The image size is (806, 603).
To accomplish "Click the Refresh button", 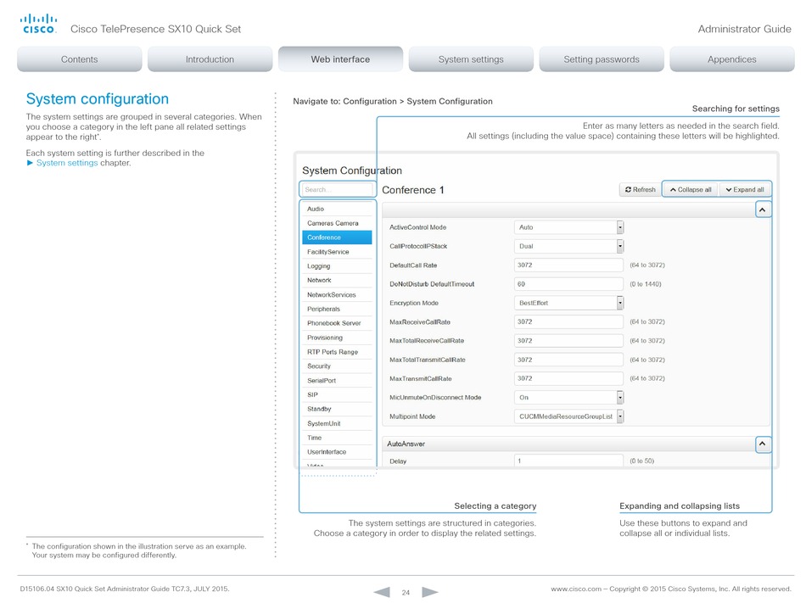I will 640,189.
